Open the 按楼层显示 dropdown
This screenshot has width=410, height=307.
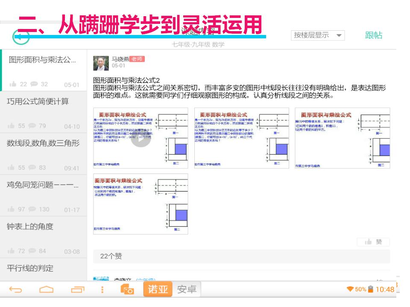317,35
